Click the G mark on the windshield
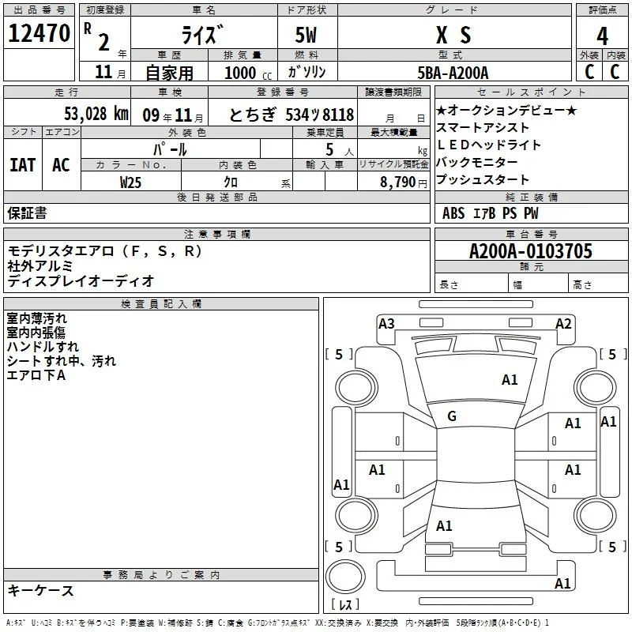Viewport: 632px width, 632px height. [452, 416]
